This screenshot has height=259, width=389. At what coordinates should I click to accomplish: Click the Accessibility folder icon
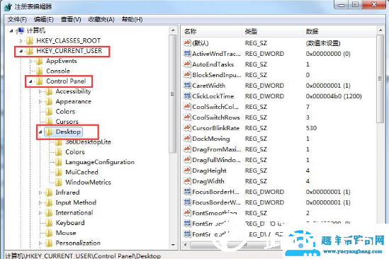[x=49, y=91]
